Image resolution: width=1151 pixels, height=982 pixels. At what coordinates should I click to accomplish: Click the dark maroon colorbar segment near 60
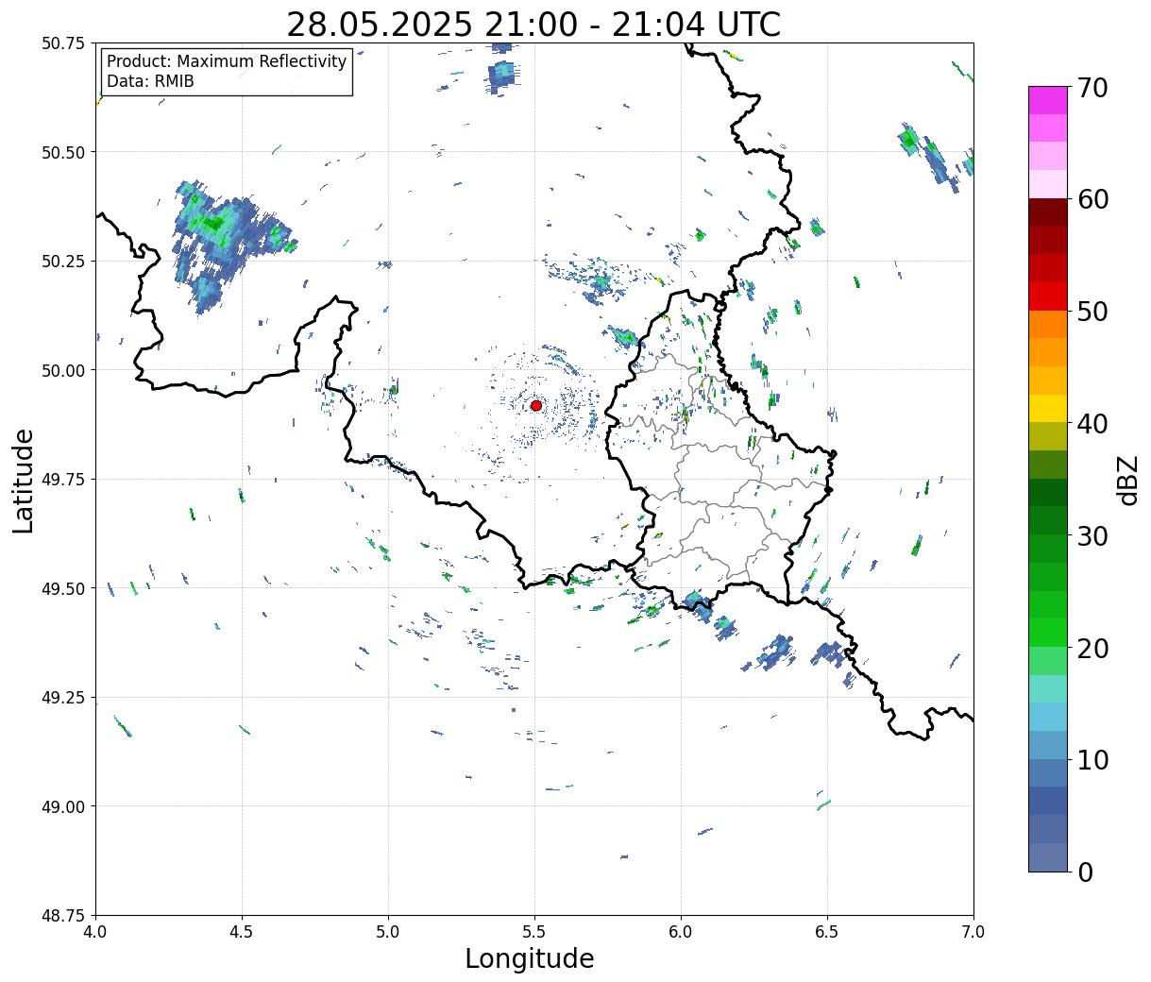point(1048,212)
